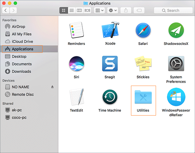Viewport: 195px width, 153px height.
Task: Select the System Preferences gear icon
Action: pyautogui.click(x=176, y=63)
